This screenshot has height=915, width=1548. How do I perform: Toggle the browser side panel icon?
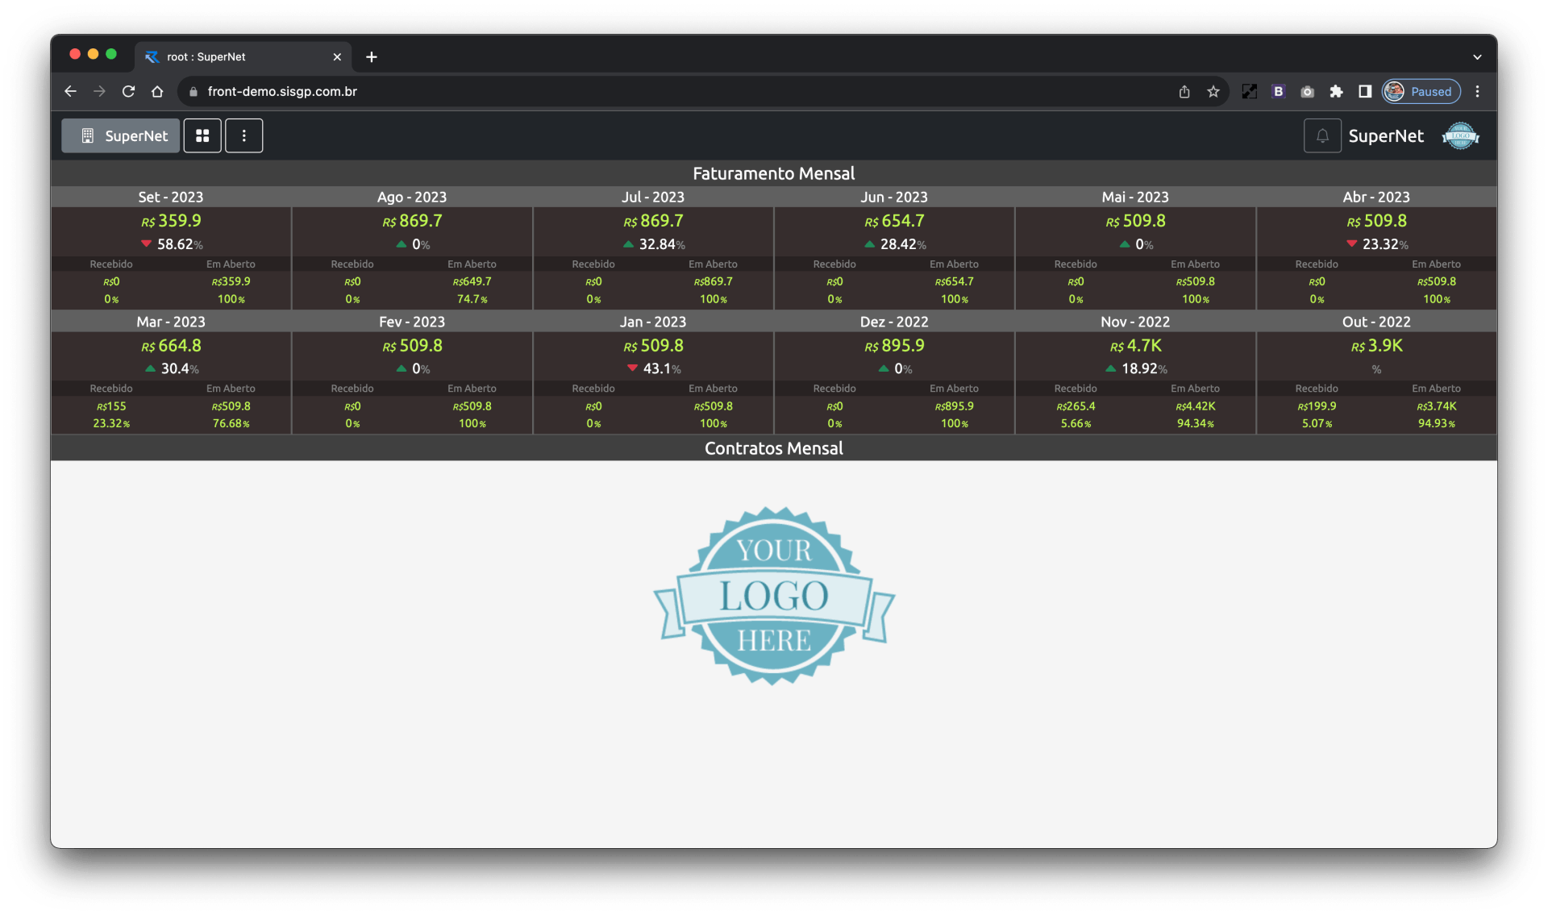tap(1364, 91)
